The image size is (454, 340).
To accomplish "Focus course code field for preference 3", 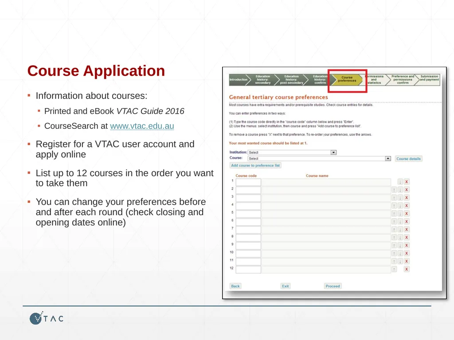I will click(248, 198).
